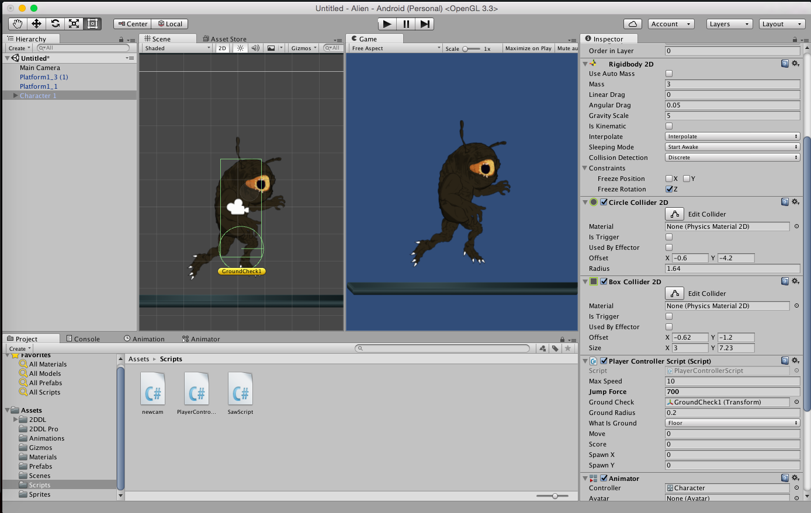Viewport: 811px width, 513px height.
Task: Click the Pause button
Action: pyautogui.click(x=406, y=24)
